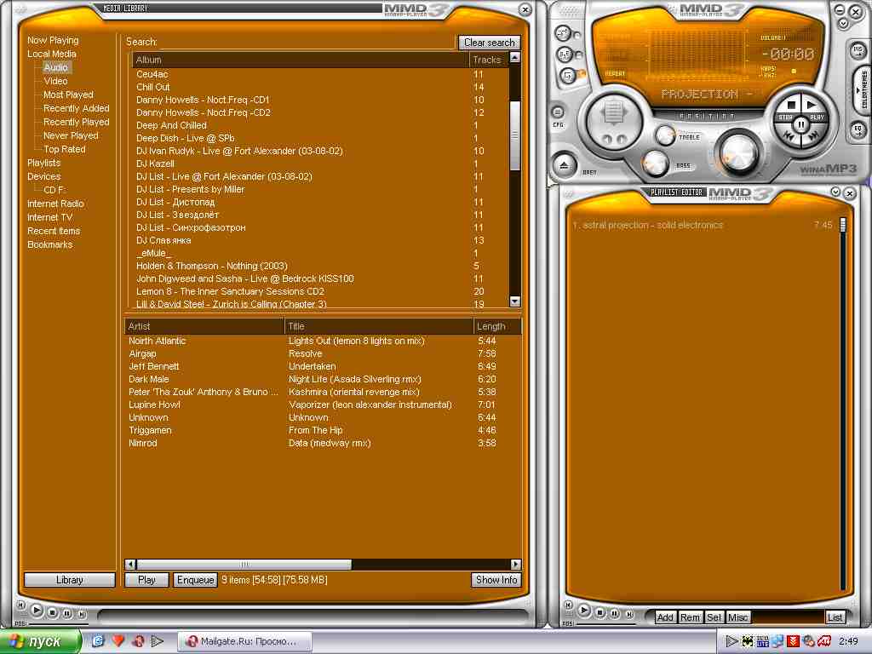This screenshot has height=654, width=872.
Task: Select Most Played in the sidebar
Action: (68, 95)
